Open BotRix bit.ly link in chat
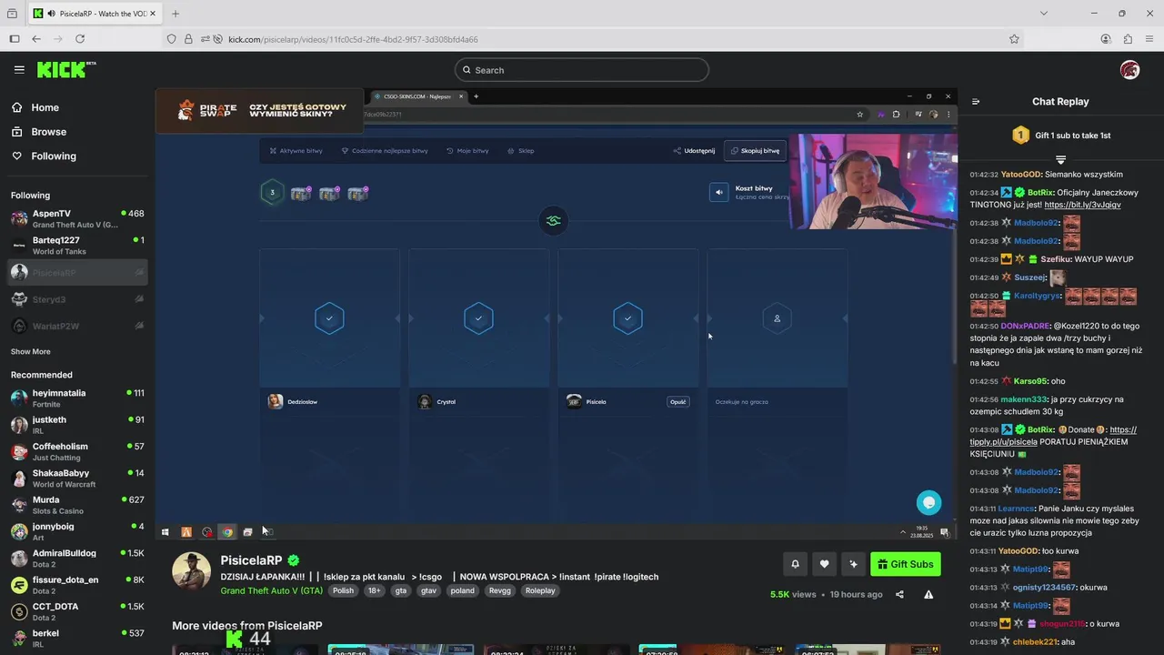Screen dimensions: 1164x655 pyautogui.click(x=1082, y=205)
